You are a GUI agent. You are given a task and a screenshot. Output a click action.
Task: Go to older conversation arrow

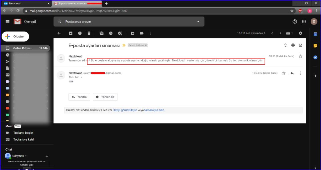(x=281, y=33)
